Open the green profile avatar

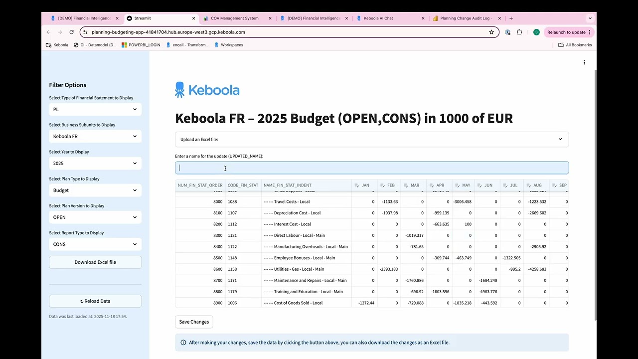pos(536,32)
